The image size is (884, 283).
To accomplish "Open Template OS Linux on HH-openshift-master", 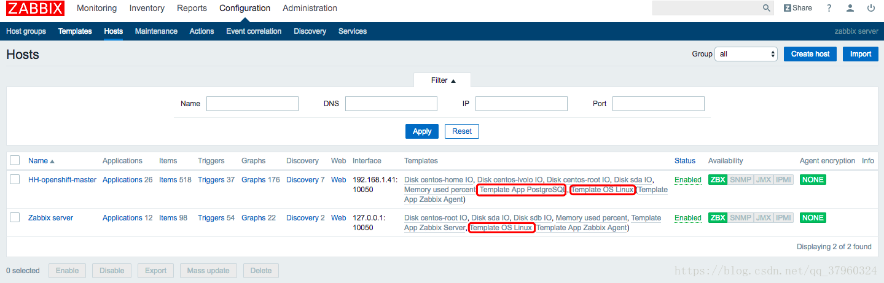I will [603, 190].
